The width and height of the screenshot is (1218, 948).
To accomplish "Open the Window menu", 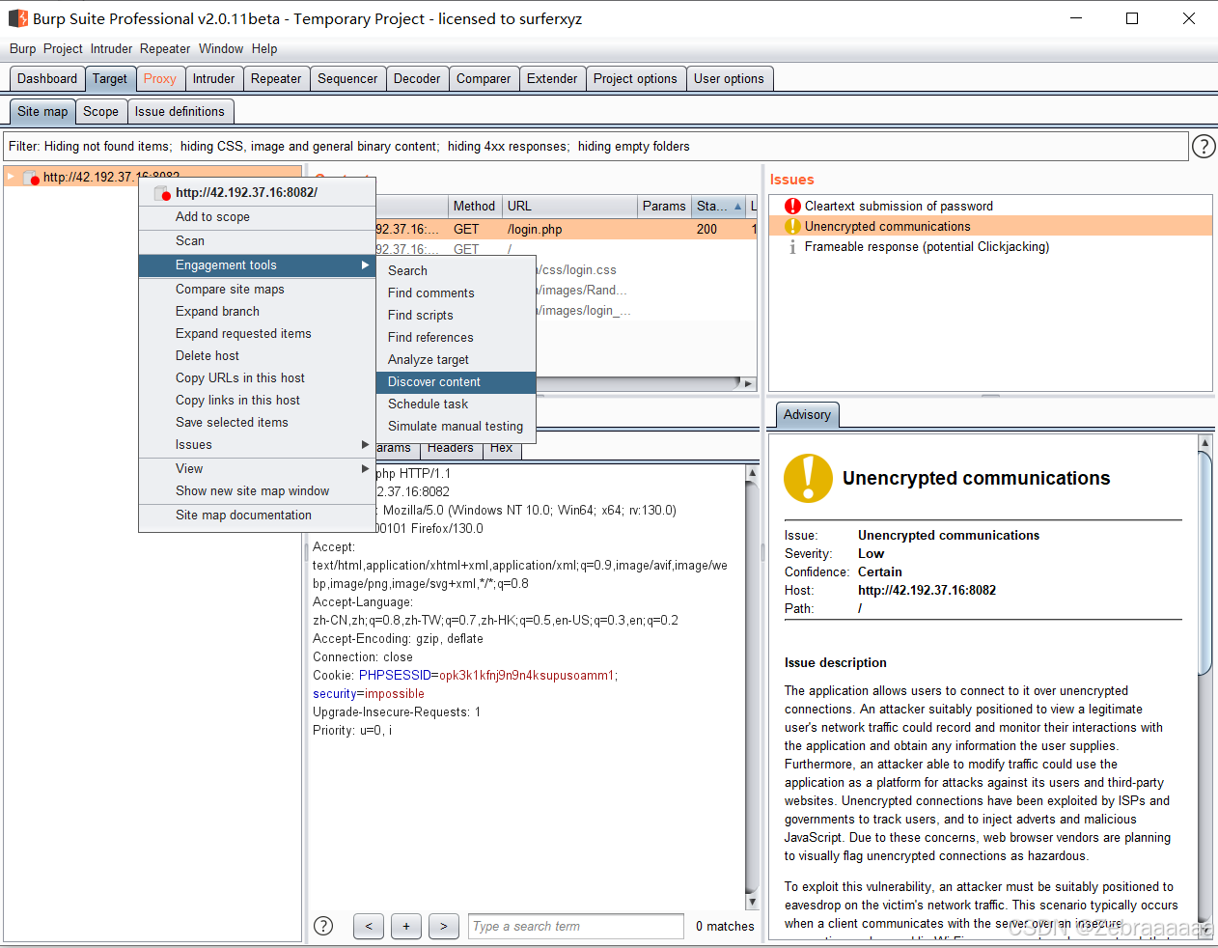I will click(221, 48).
